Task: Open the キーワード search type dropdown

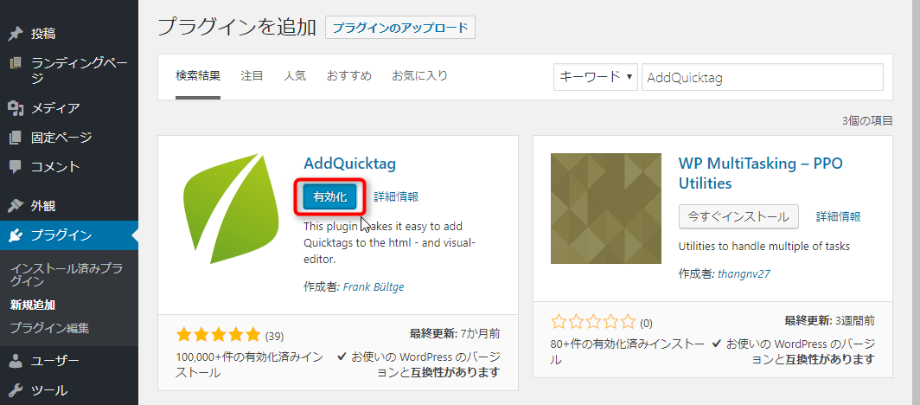Action: pyautogui.click(x=596, y=77)
